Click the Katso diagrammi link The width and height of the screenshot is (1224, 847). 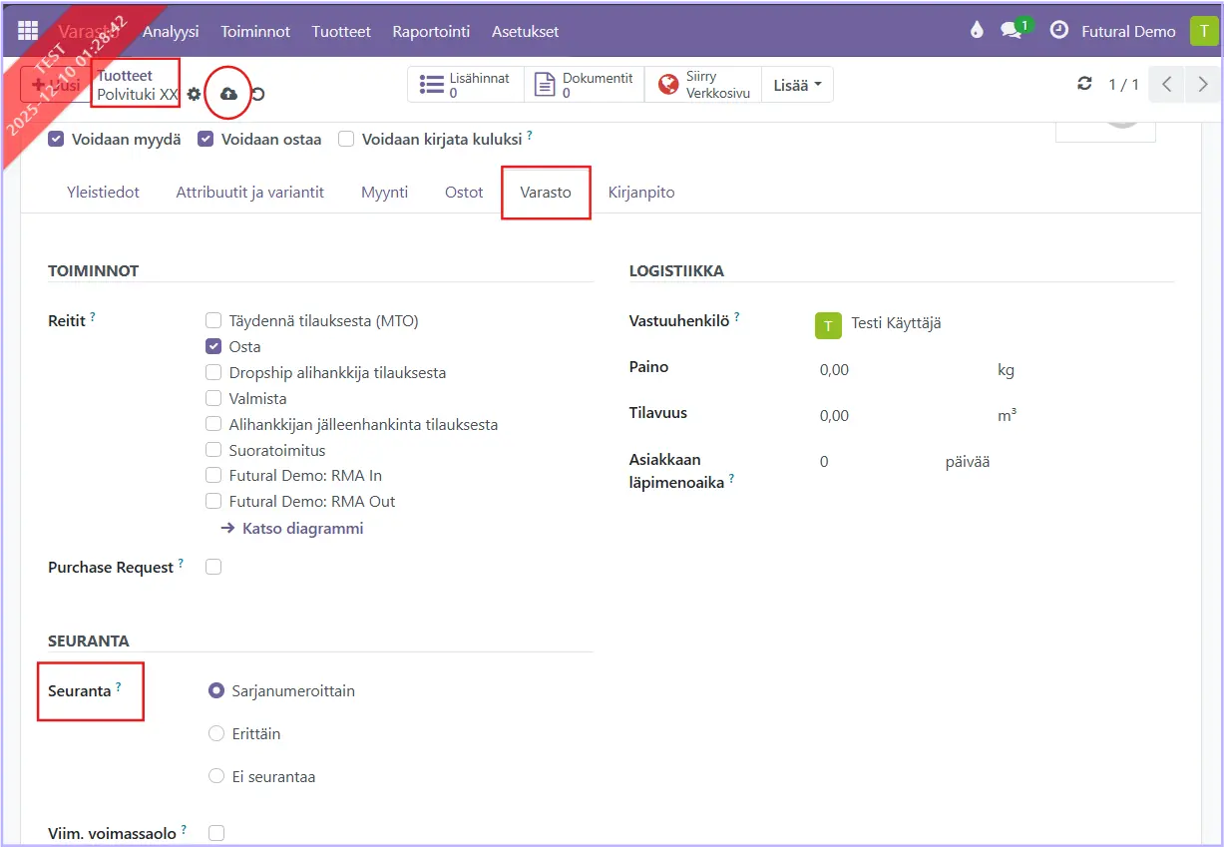(302, 529)
